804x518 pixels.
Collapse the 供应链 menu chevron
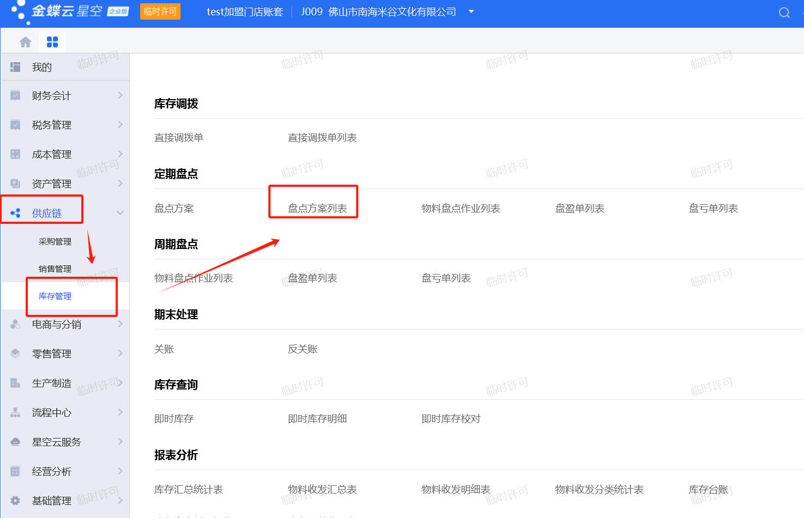[x=120, y=213]
